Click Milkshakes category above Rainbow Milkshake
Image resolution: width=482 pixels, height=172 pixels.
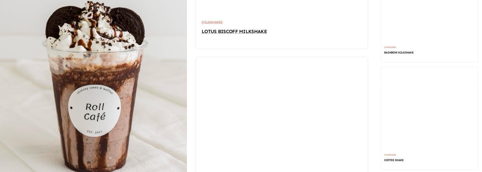(390, 47)
